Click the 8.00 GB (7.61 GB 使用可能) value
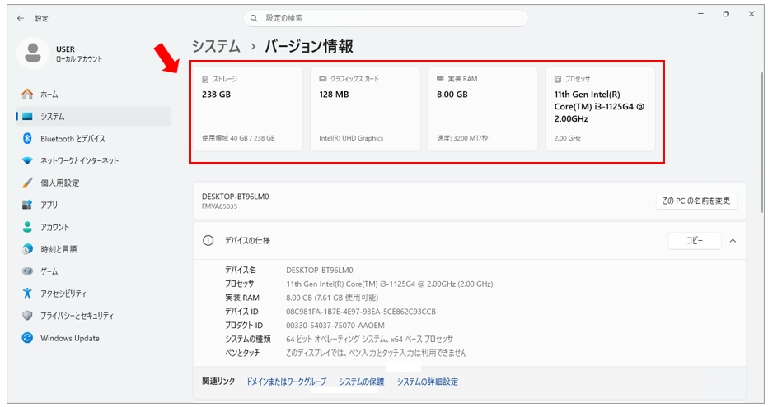Screen dimensions: 768x407 (x=332, y=298)
